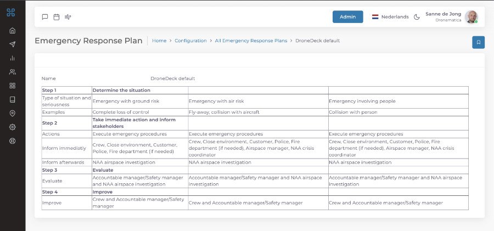Image resolution: width=494 pixels, height=231 pixels.
Task: Open the lifebuoy support icon
Action: (12, 140)
